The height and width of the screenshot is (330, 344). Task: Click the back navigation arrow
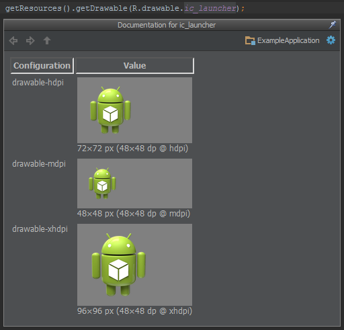13,41
